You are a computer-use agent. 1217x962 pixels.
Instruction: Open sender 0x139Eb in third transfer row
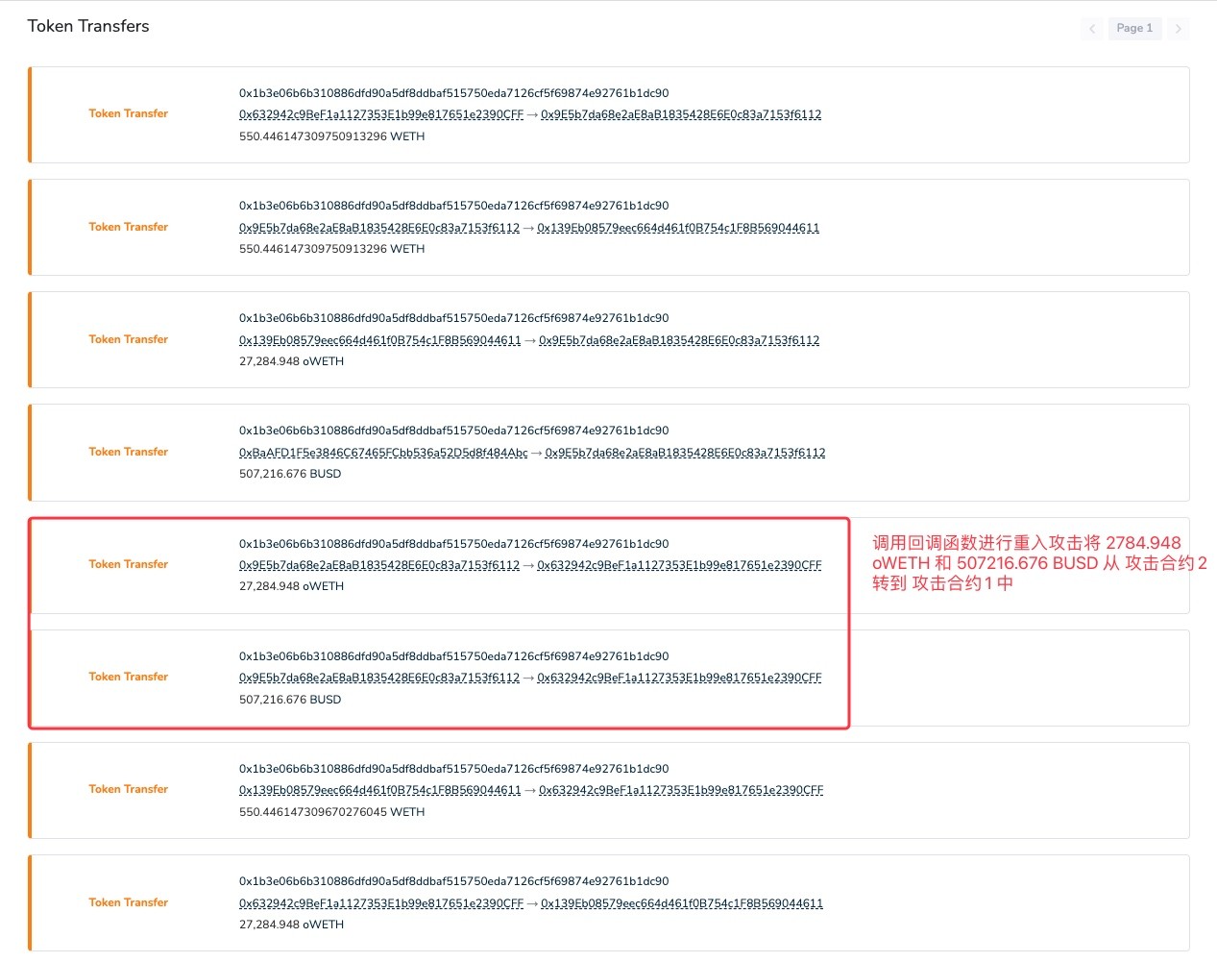tap(380, 340)
